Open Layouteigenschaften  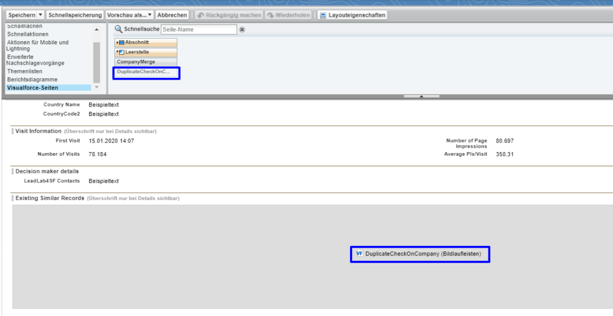[x=352, y=15]
